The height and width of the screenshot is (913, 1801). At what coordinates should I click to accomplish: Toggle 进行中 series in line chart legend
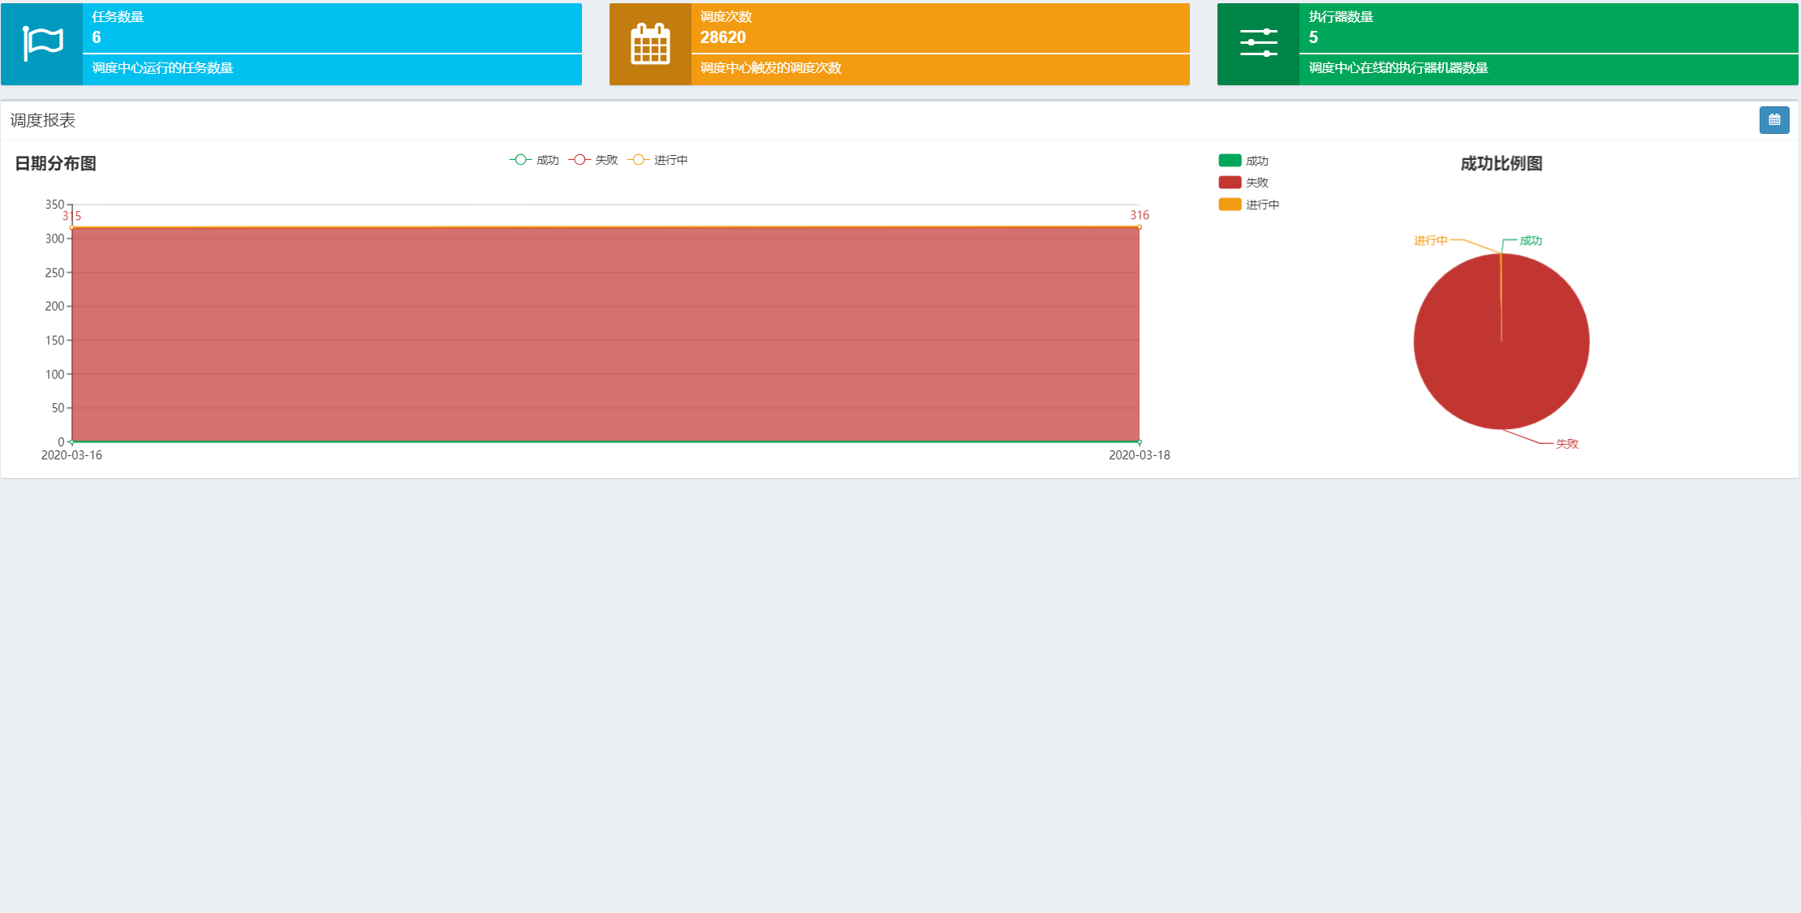click(657, 160)
